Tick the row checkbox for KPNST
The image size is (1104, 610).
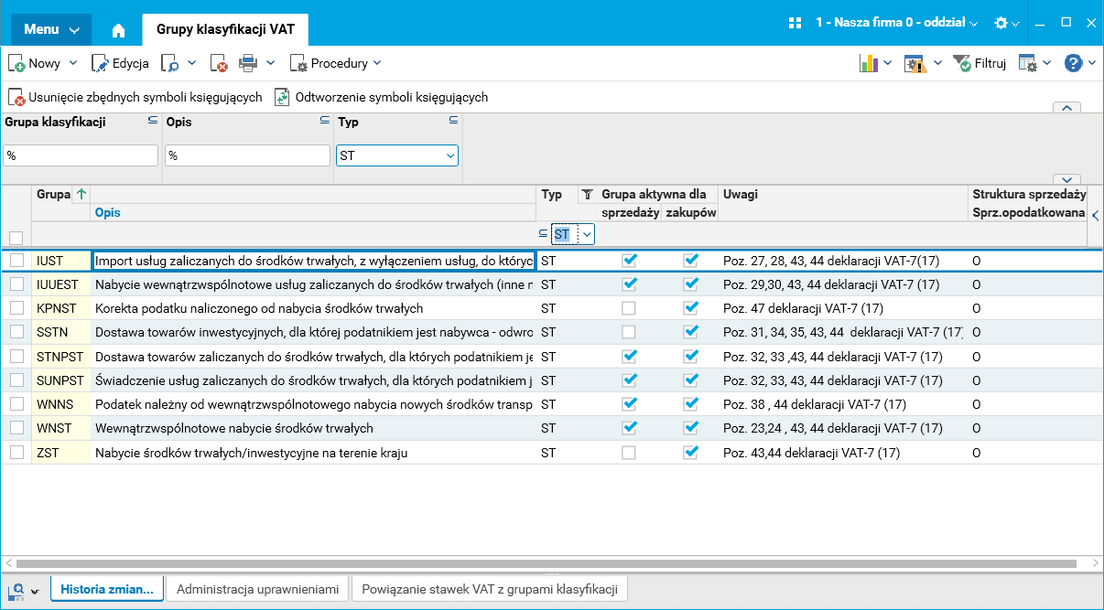point(16,308)
